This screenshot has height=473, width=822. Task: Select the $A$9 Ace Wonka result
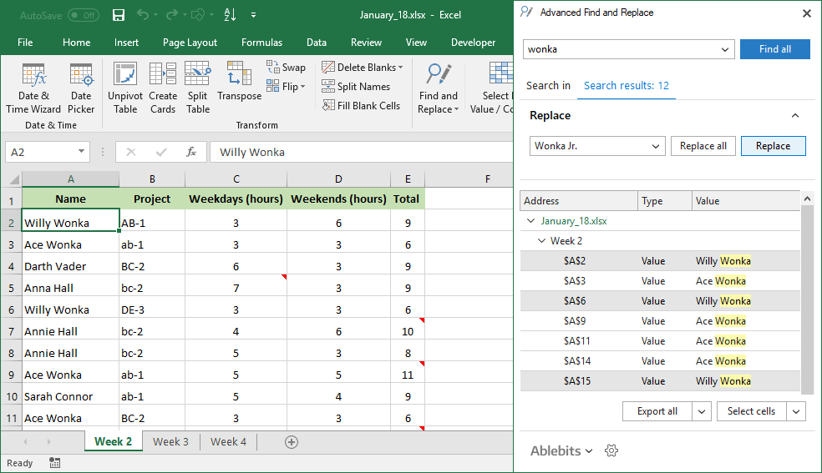click(660, 320)
